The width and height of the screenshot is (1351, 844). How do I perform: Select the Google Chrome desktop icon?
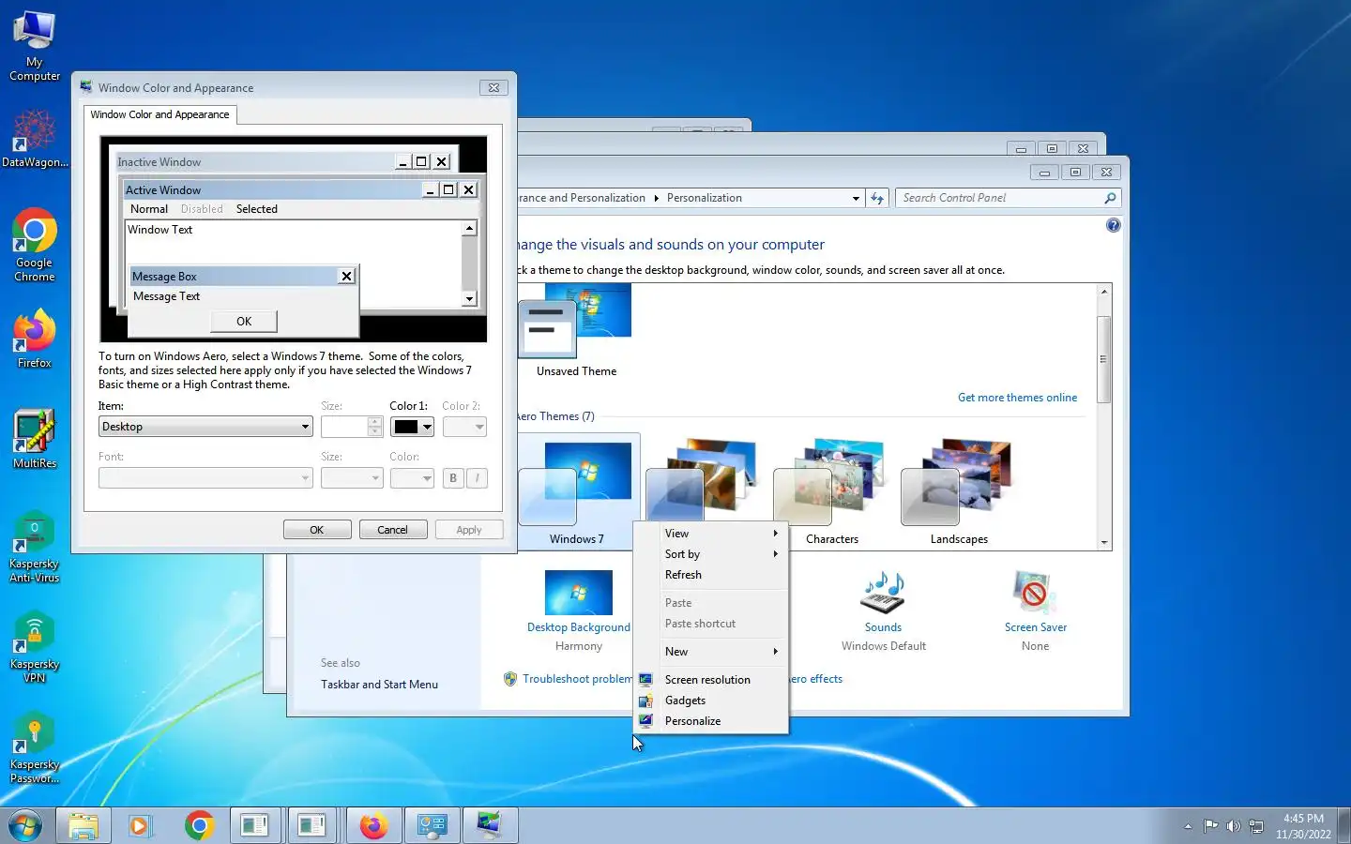point(35,246)
